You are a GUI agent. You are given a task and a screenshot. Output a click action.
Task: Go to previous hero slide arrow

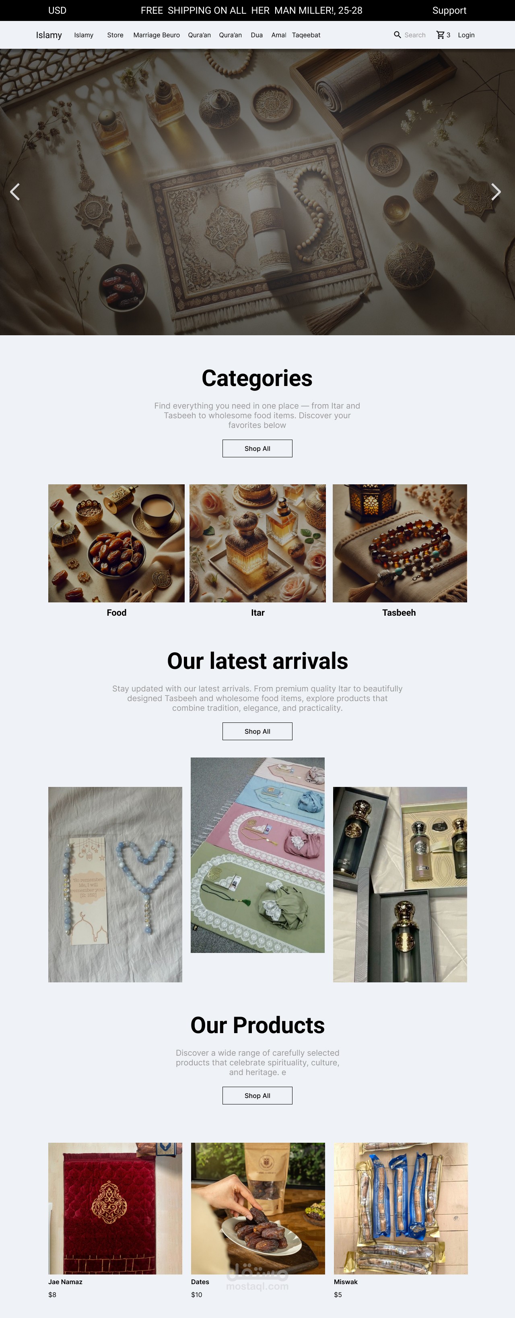[x=15, y=192]
